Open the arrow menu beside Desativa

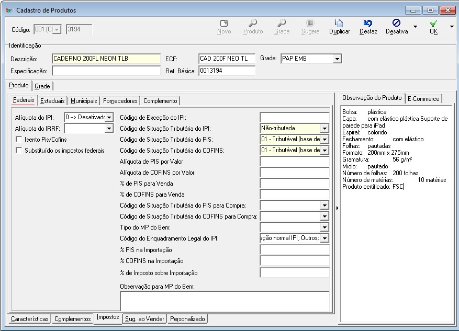click(x=415, y=27)
